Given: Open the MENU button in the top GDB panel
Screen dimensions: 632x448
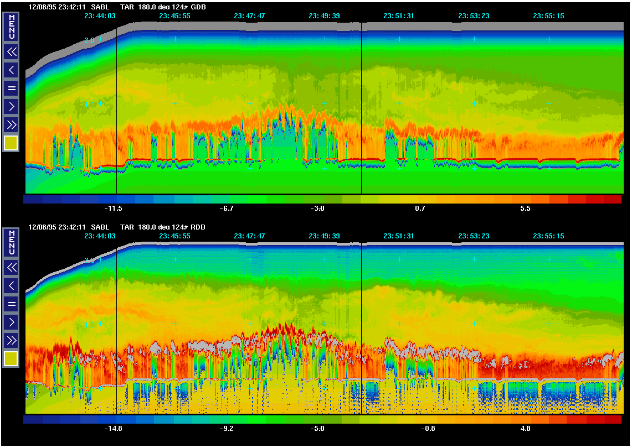Looking at the screenshot, I should (11, 27).
